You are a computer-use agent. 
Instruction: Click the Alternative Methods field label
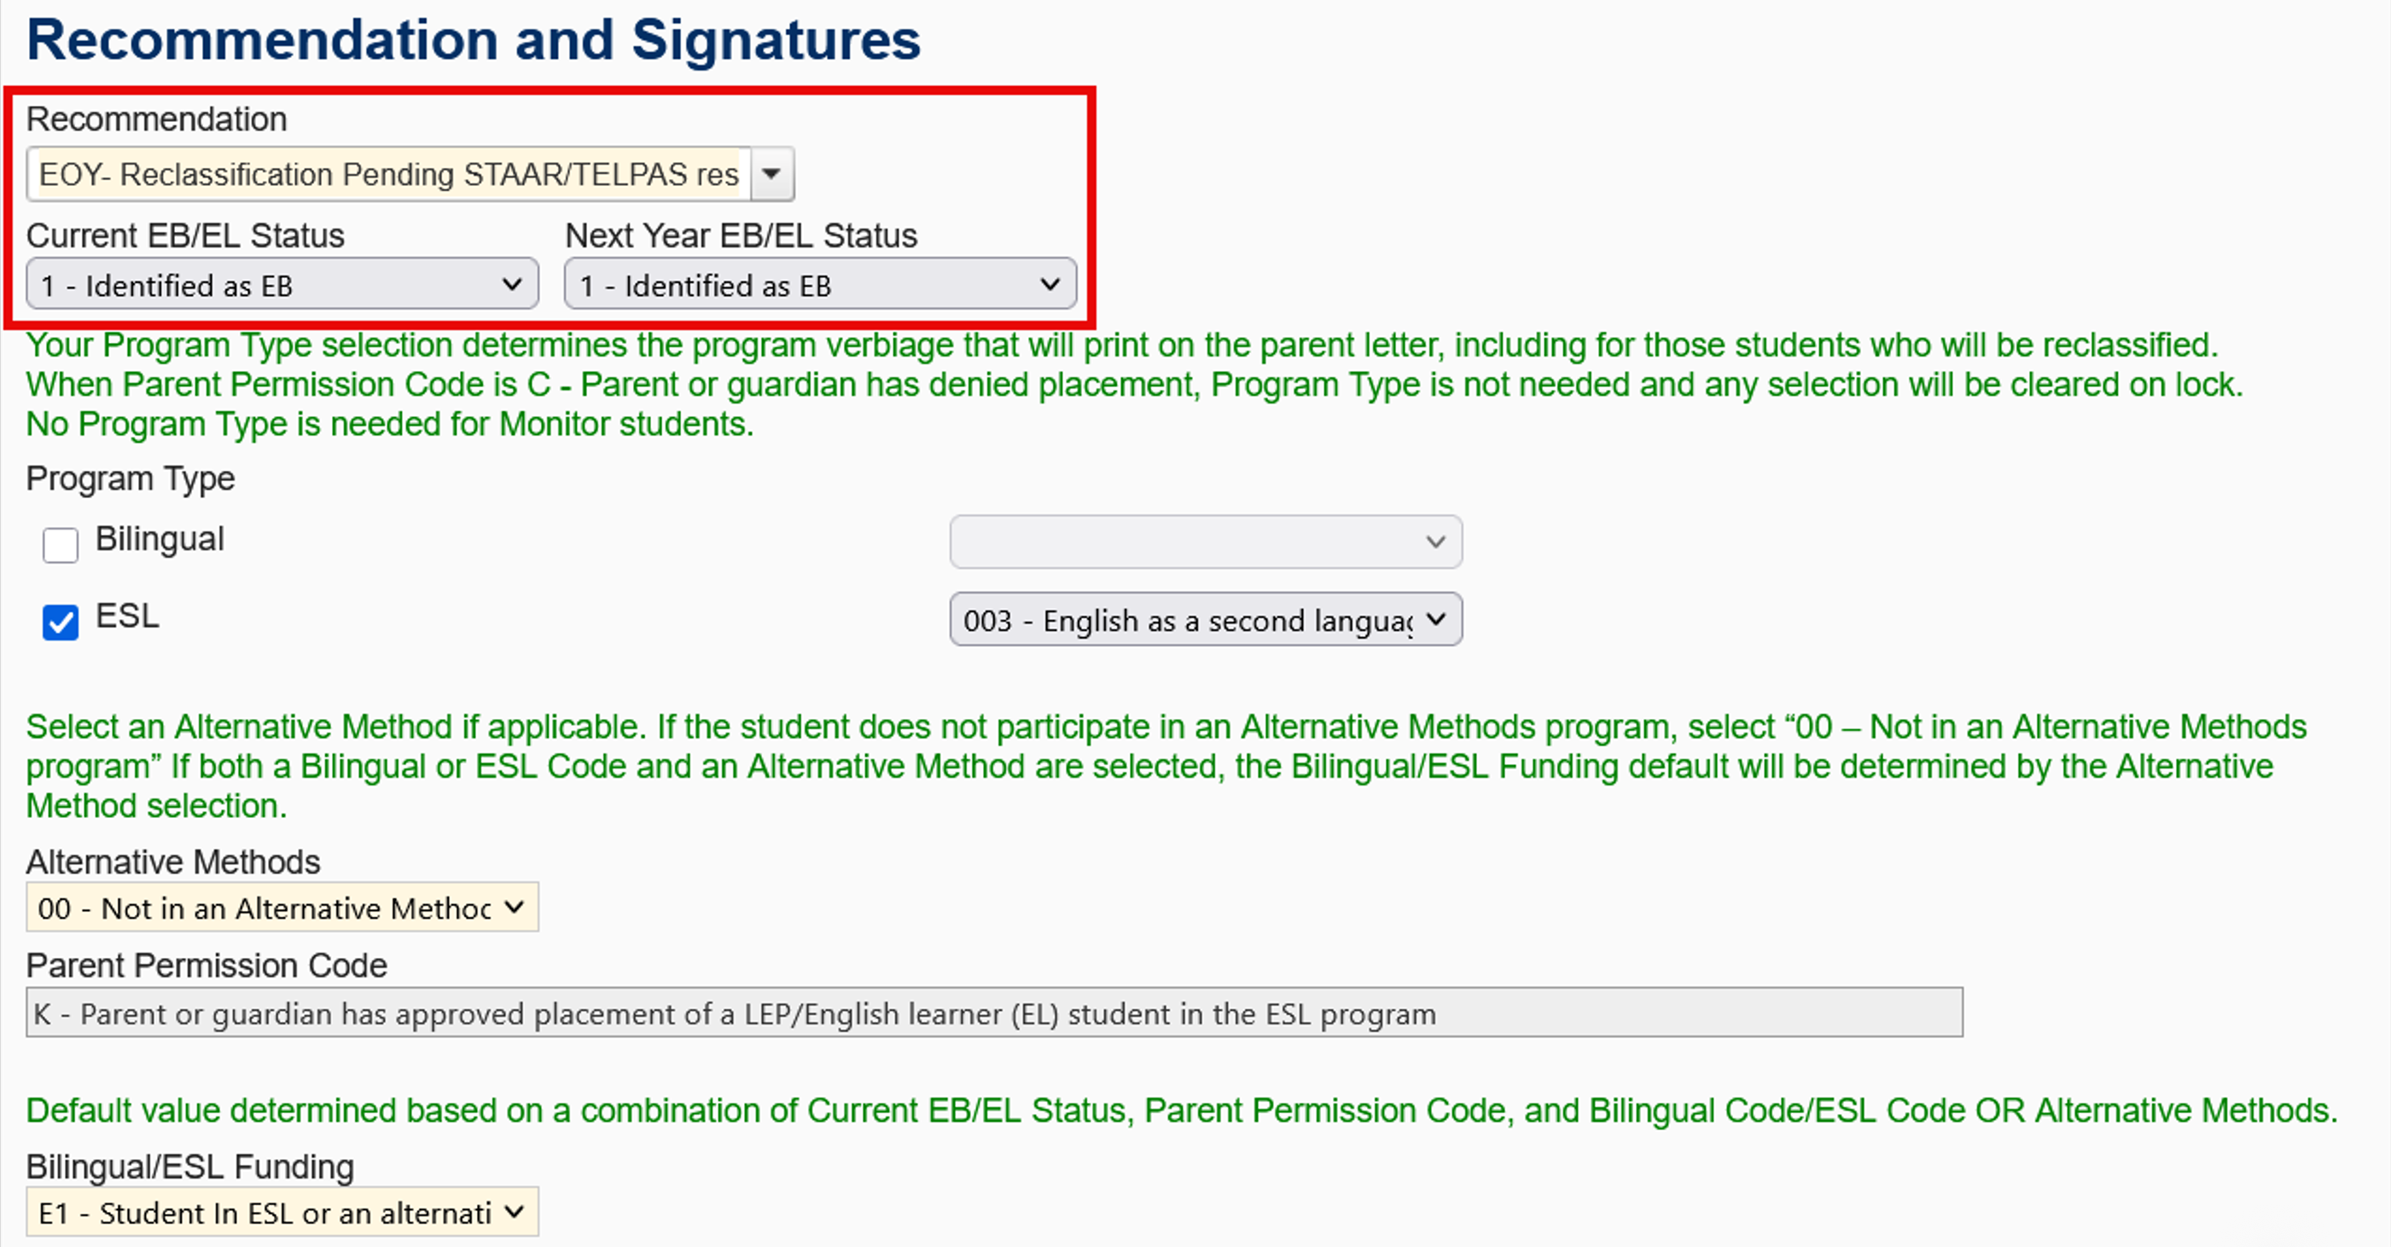pyautogui.click(x=172, y=862)
